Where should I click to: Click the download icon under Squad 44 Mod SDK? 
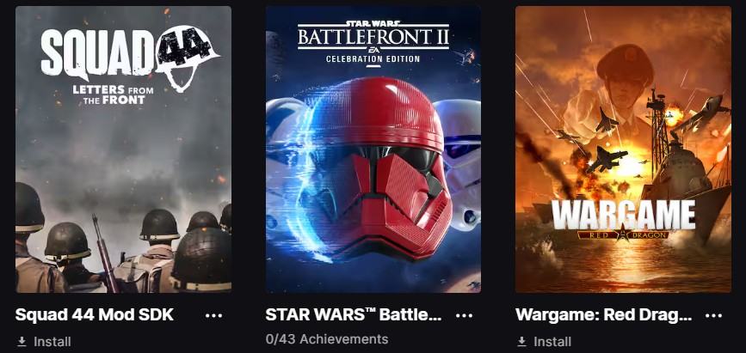tap(22, 342)
